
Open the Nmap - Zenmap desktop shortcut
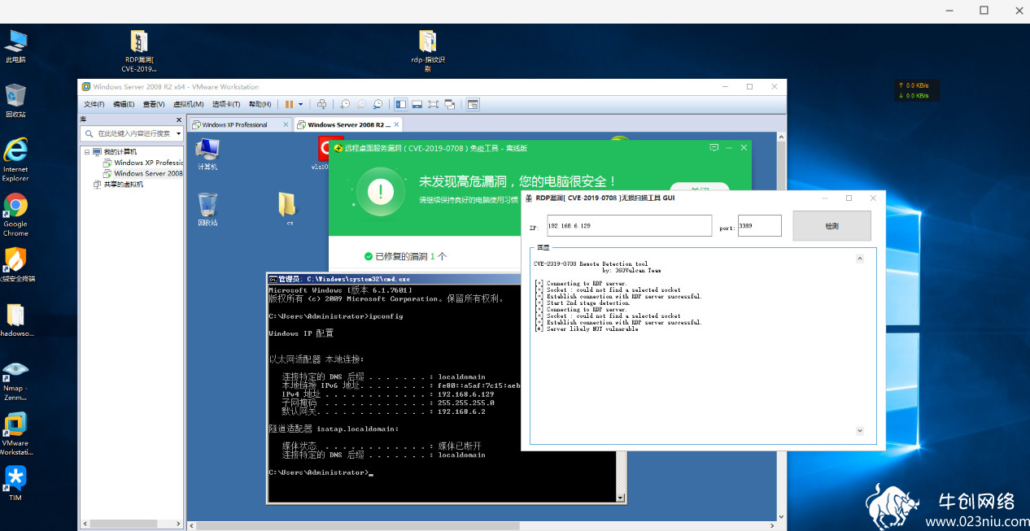click(x=15, y=381)
